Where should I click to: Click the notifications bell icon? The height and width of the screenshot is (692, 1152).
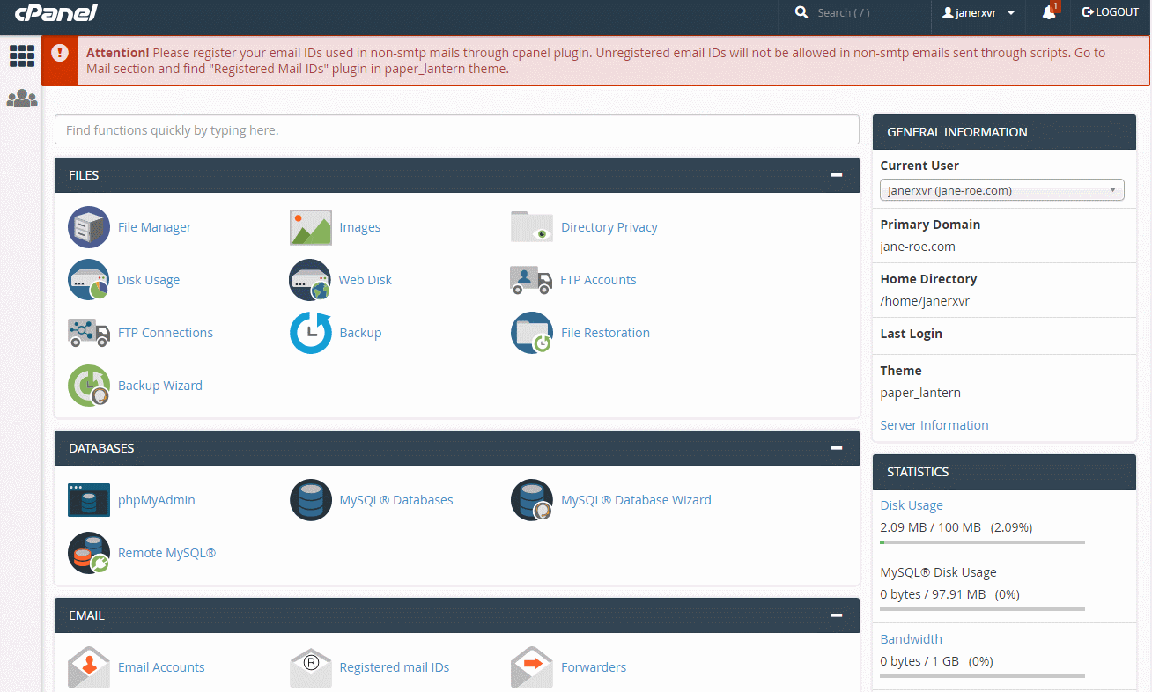pyautogui.click(x=1049, y=12)
